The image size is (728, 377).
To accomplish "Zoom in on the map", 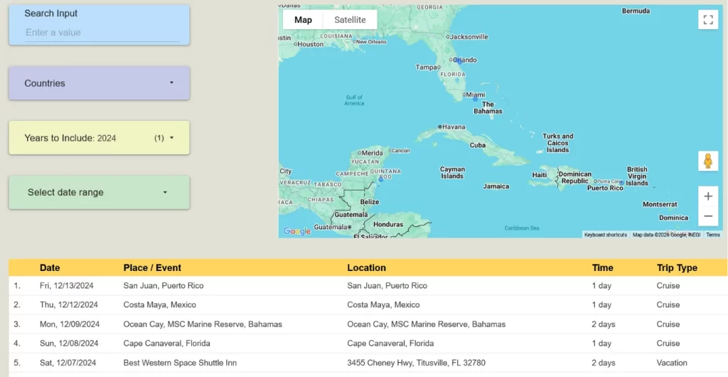I will coord(708,196).
